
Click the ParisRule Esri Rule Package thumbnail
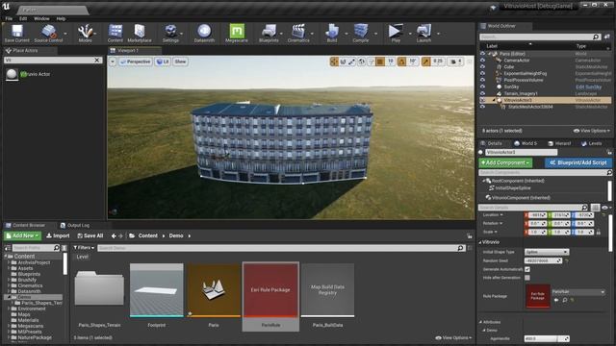(270, 290)
